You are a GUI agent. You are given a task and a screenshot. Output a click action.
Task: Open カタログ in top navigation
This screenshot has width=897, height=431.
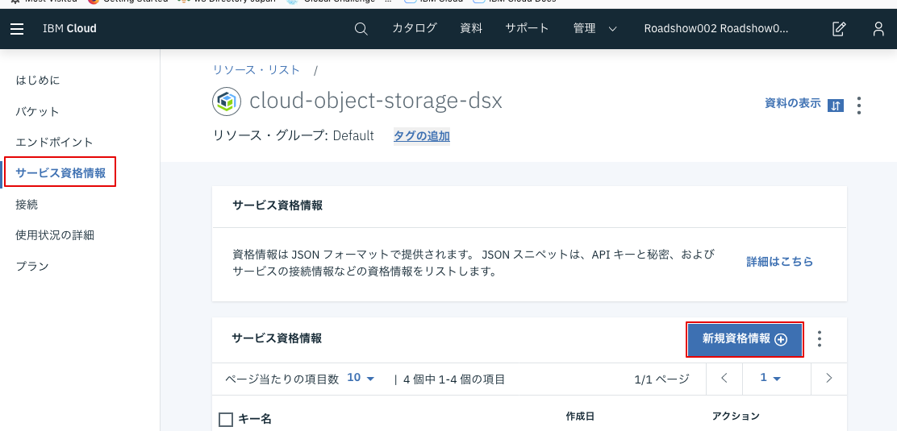click(415, 28)
